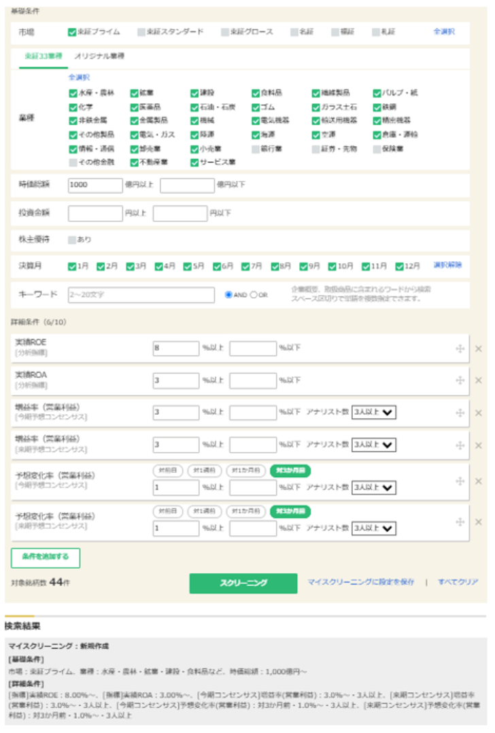Delete the 実績ROA condition with X icon

click(x=478, y=380)
